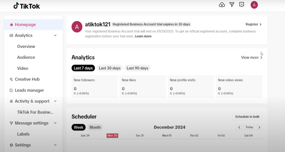Expand the Settings sidebar section
Screen dimensions: 285x152
[55, 145]
